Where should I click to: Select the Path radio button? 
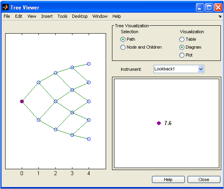click(x=123, y=39)
